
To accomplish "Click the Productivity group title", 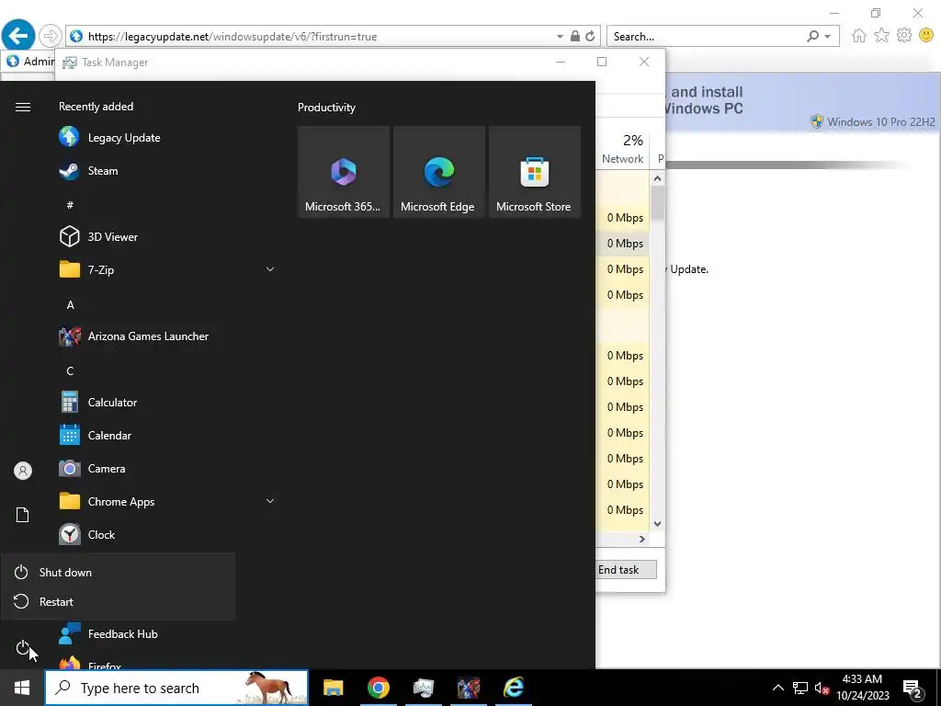I will [326, 108].
